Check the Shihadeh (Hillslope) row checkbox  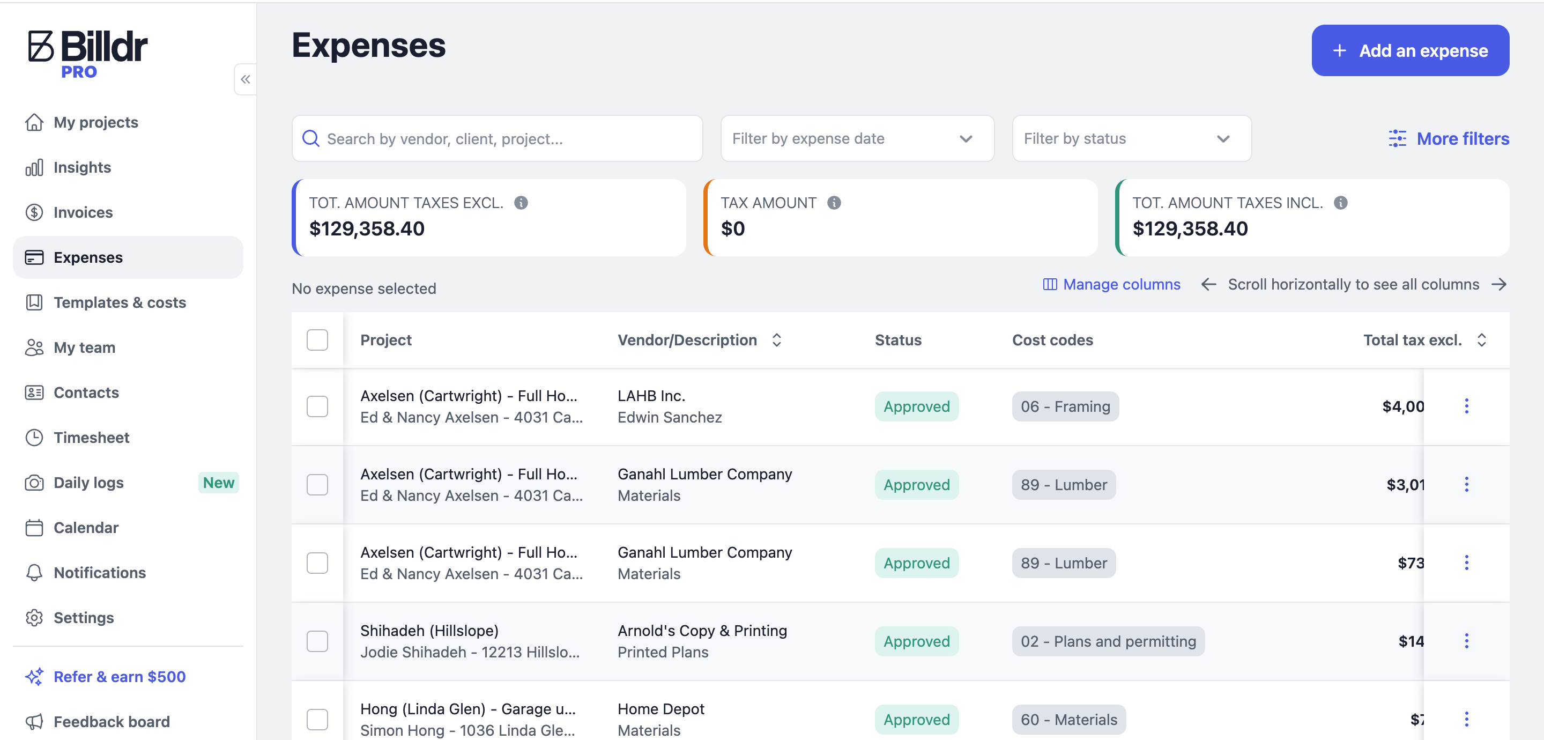pos(317,641)
